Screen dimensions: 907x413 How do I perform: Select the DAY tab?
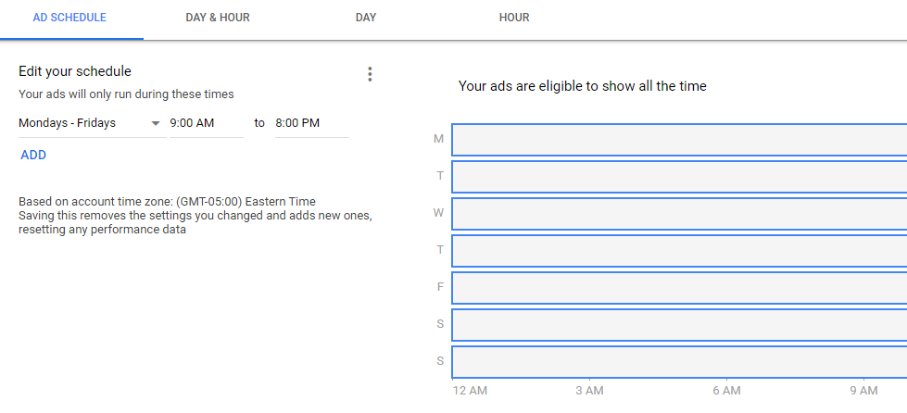(x=366, y=18)
